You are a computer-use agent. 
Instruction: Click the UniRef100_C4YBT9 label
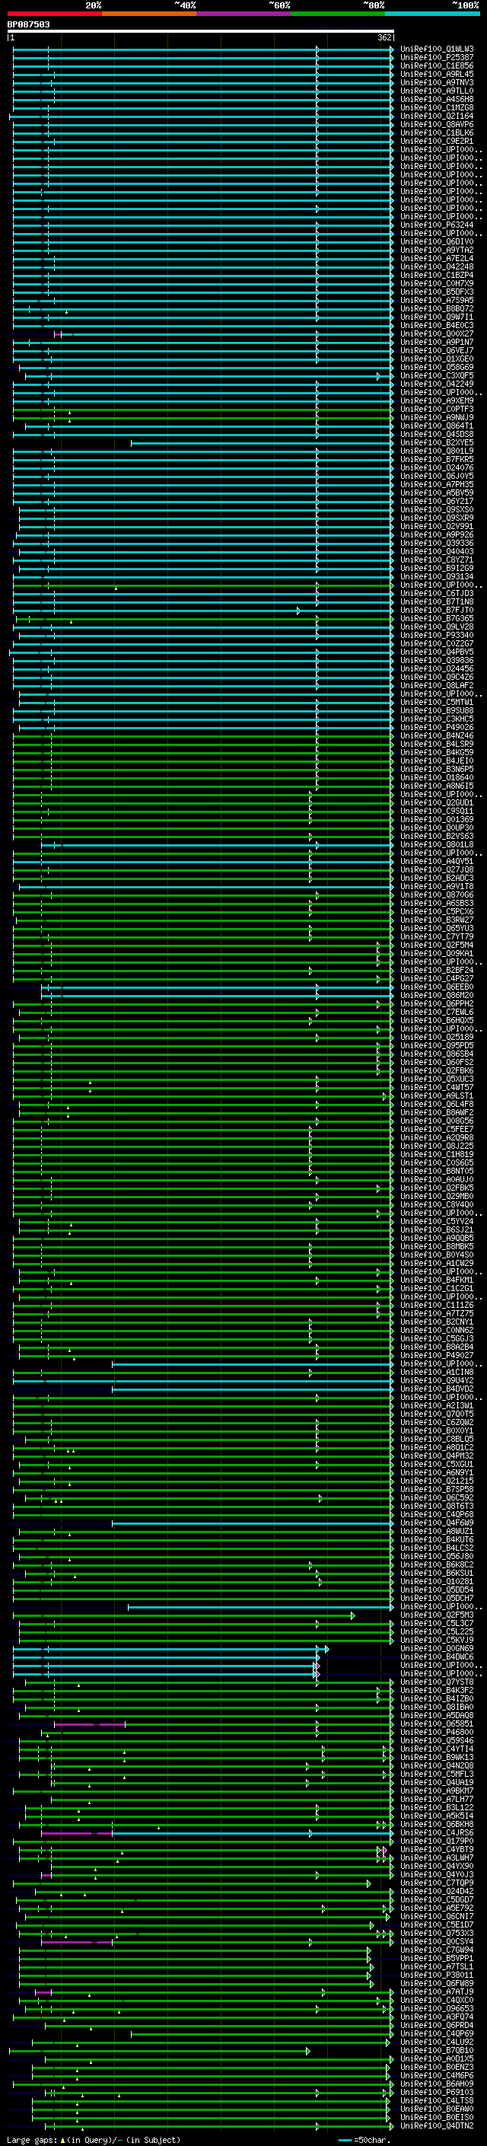[436, 1848]
